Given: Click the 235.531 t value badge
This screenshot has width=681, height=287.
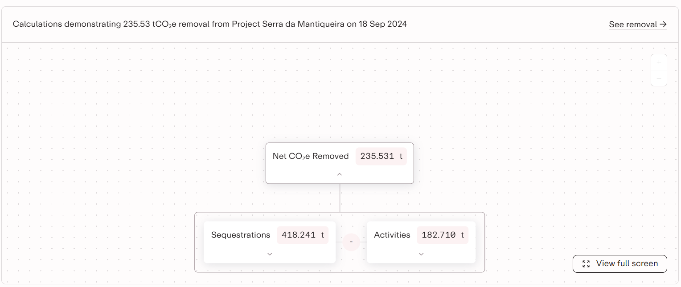Looking at the screenshot, I should pyautogui.click(x=381, y=157).
